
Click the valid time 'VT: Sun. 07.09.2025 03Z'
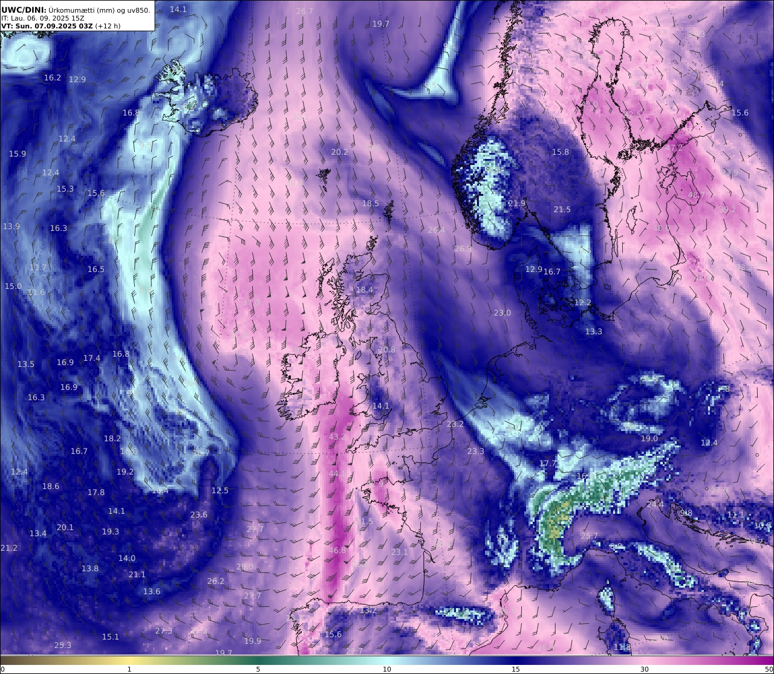pyautogui.click(x=47, y=26)
